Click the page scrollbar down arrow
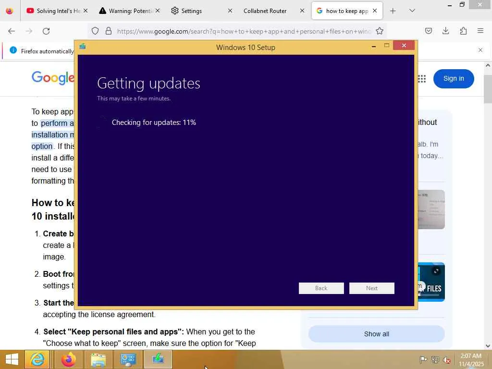Image resolution: width=492 pixels, height=369 pixels. 488,346
